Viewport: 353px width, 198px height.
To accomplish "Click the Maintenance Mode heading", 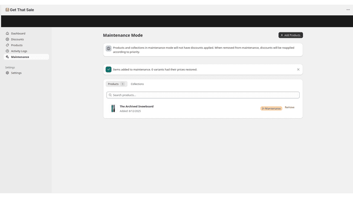I will click(x=123, y=35).
